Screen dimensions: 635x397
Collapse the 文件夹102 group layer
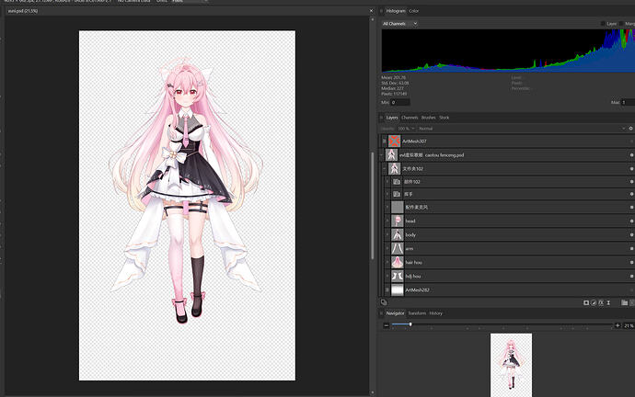(x=384, y=169)
